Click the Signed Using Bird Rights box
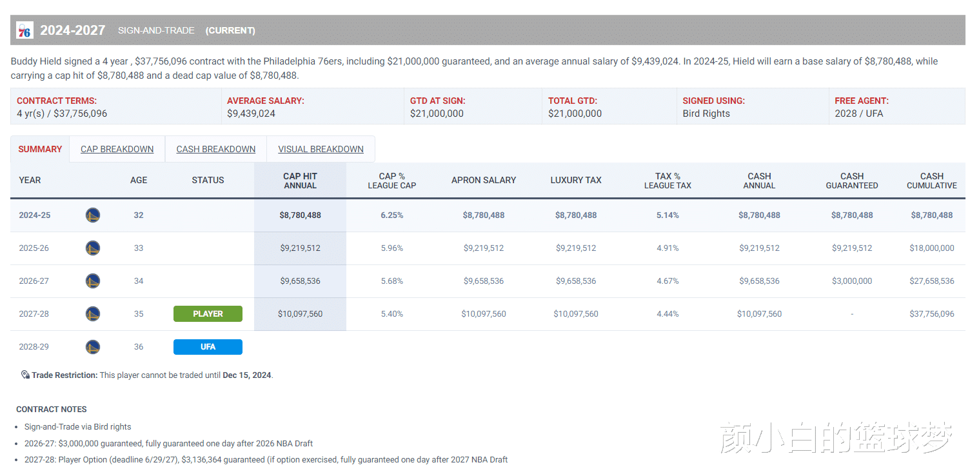This screenshot has height=476, width=970. click(x=753, y=106)
